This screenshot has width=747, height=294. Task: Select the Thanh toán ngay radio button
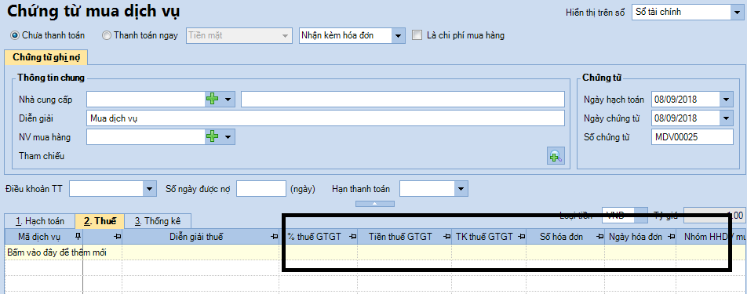click(x=106, y=35)
